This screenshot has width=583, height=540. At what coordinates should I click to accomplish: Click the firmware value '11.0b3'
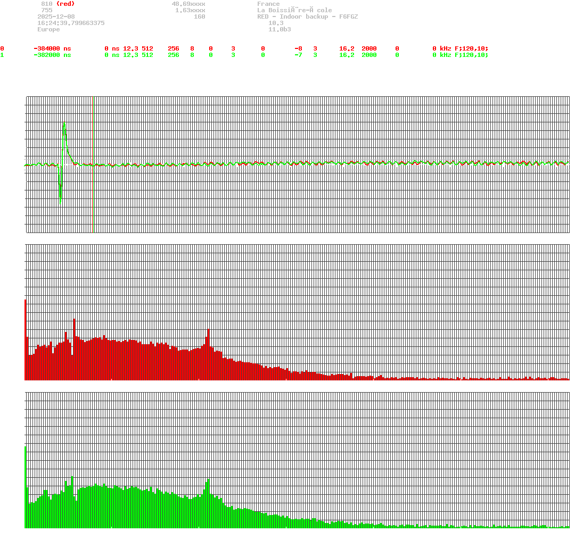tap(279, 29)
